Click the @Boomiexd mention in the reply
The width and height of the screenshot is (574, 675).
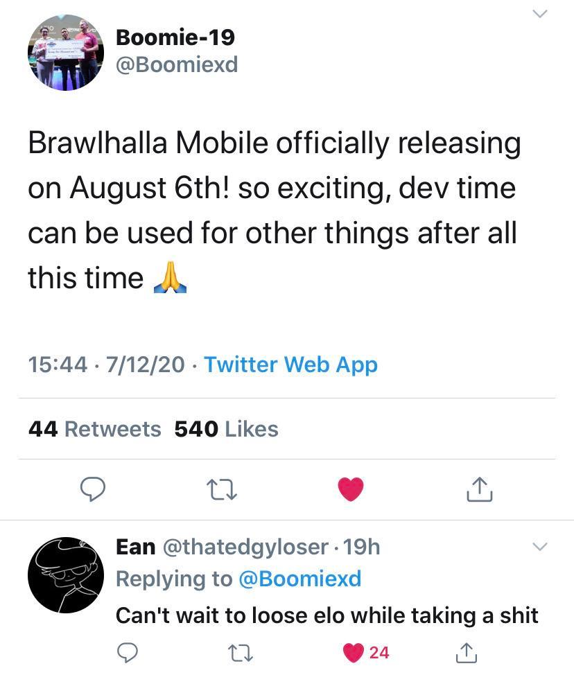pyautogui.click(x=299, y=579)
